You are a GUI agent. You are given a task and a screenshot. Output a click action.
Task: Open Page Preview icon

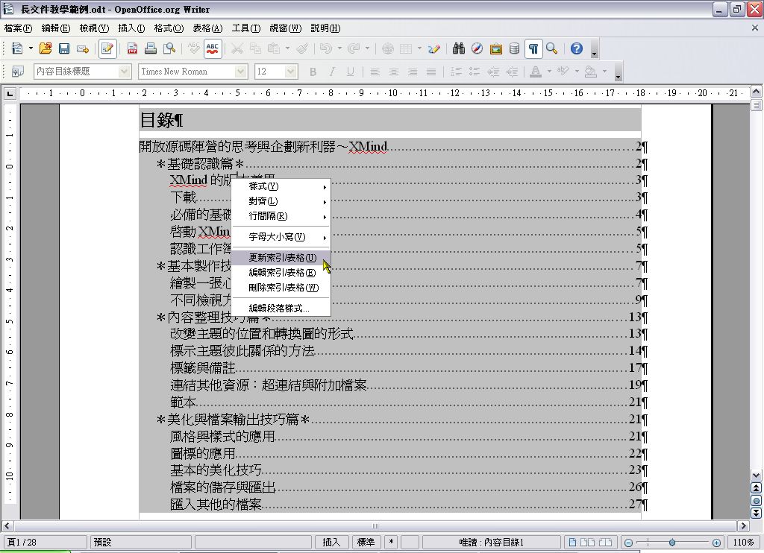pyautogui.click(x=169, y=48)
